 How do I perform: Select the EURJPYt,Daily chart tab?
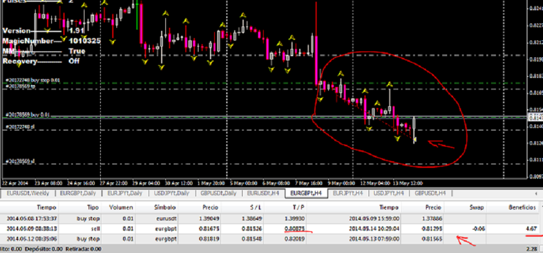[125, 193]
